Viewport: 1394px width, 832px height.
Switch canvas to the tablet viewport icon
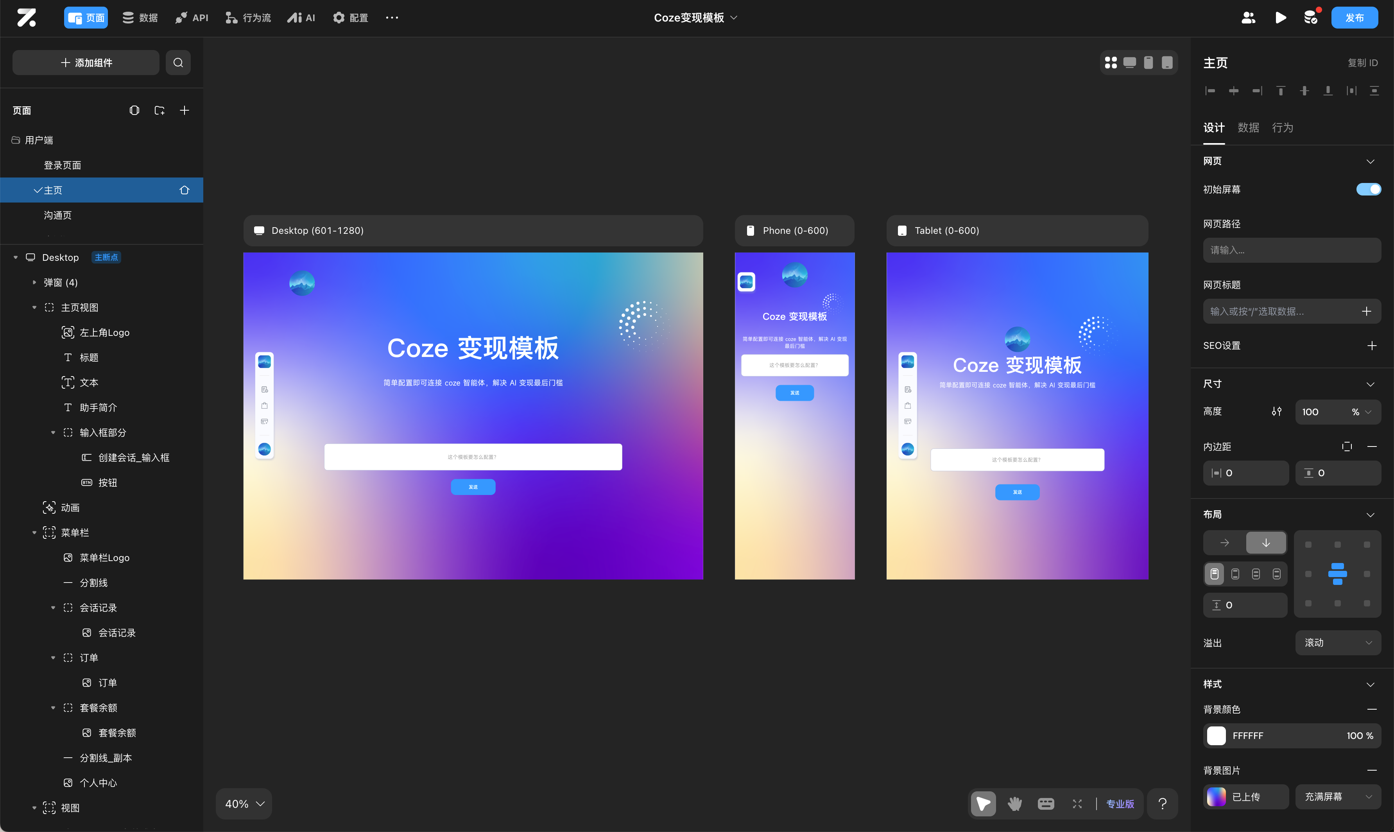click(1167, 62)
